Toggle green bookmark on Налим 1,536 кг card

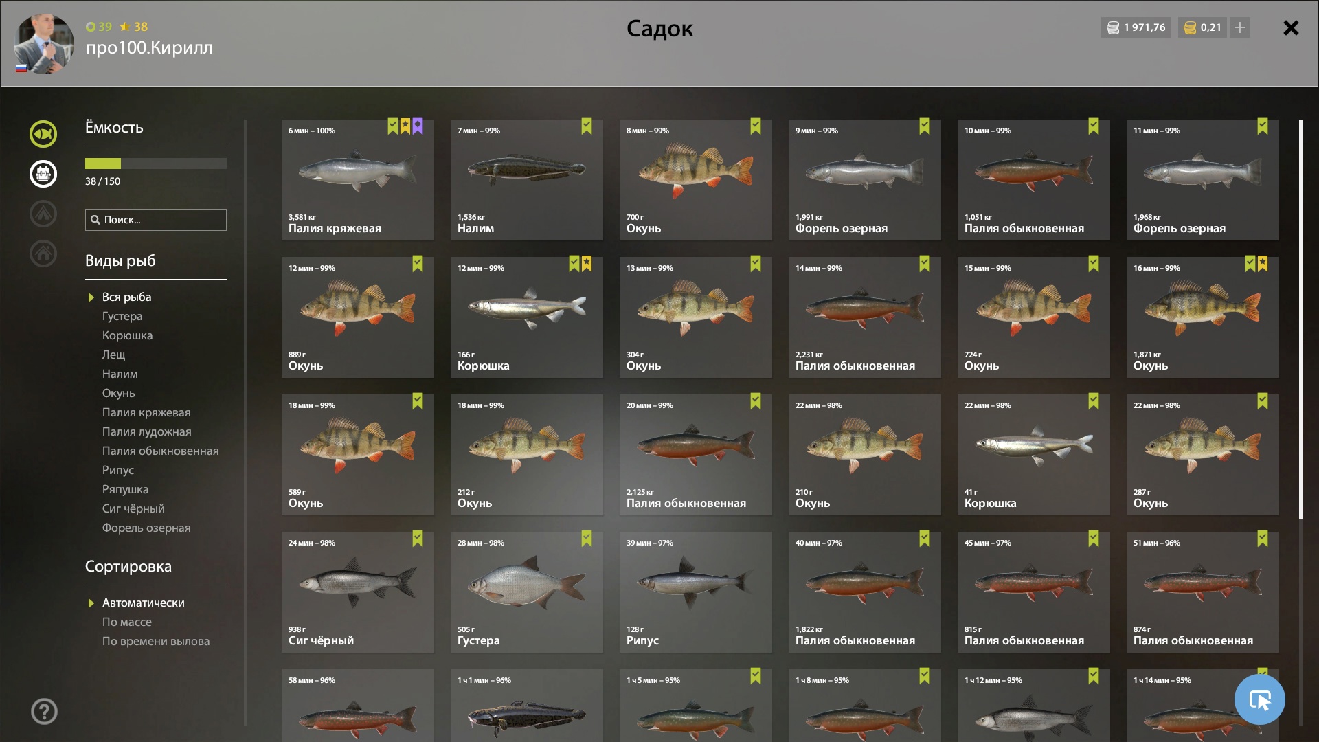(587, 126)
